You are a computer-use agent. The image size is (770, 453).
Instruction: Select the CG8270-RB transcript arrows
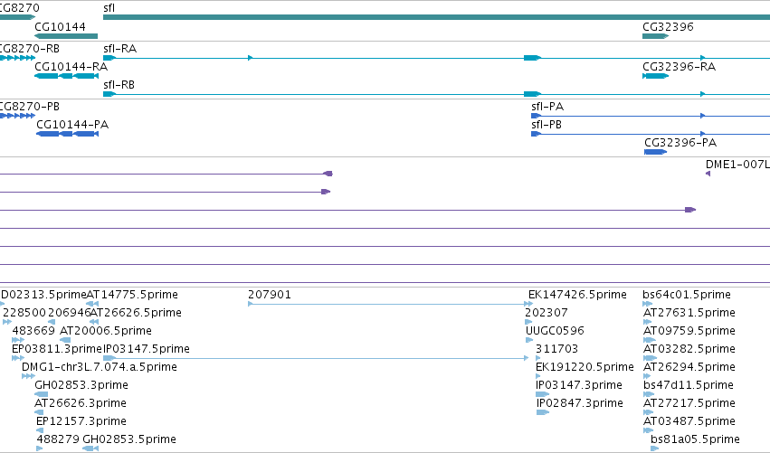[18, 58]
